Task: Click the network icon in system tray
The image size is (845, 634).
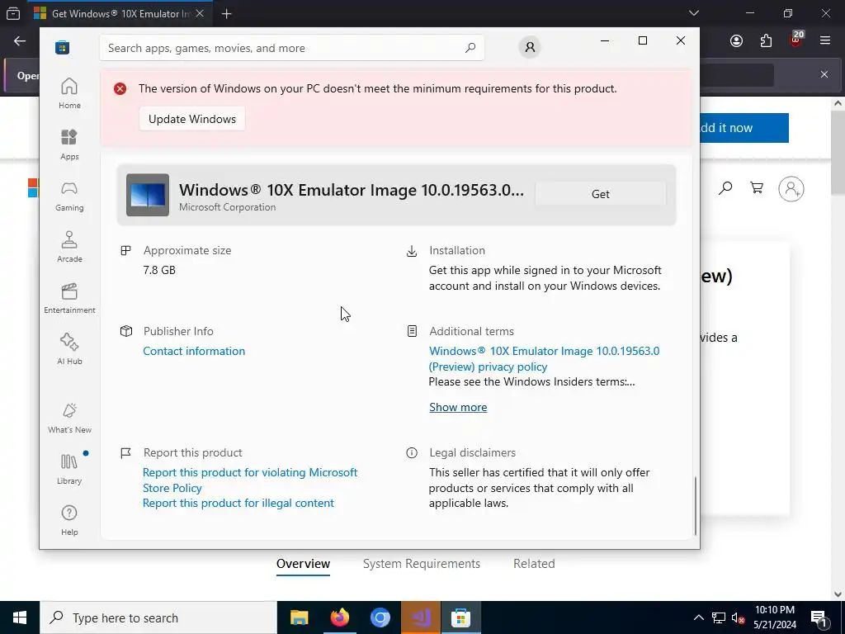Action: point(719,617)
